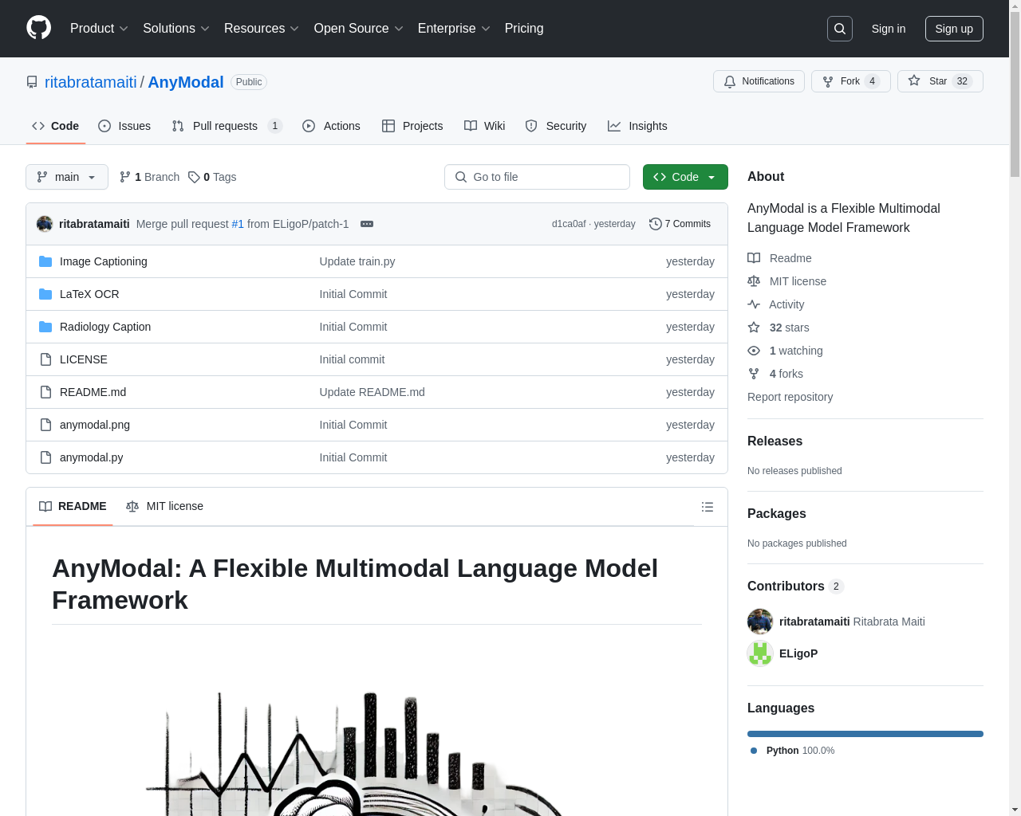Select the MIT license tab

[165, 506]
